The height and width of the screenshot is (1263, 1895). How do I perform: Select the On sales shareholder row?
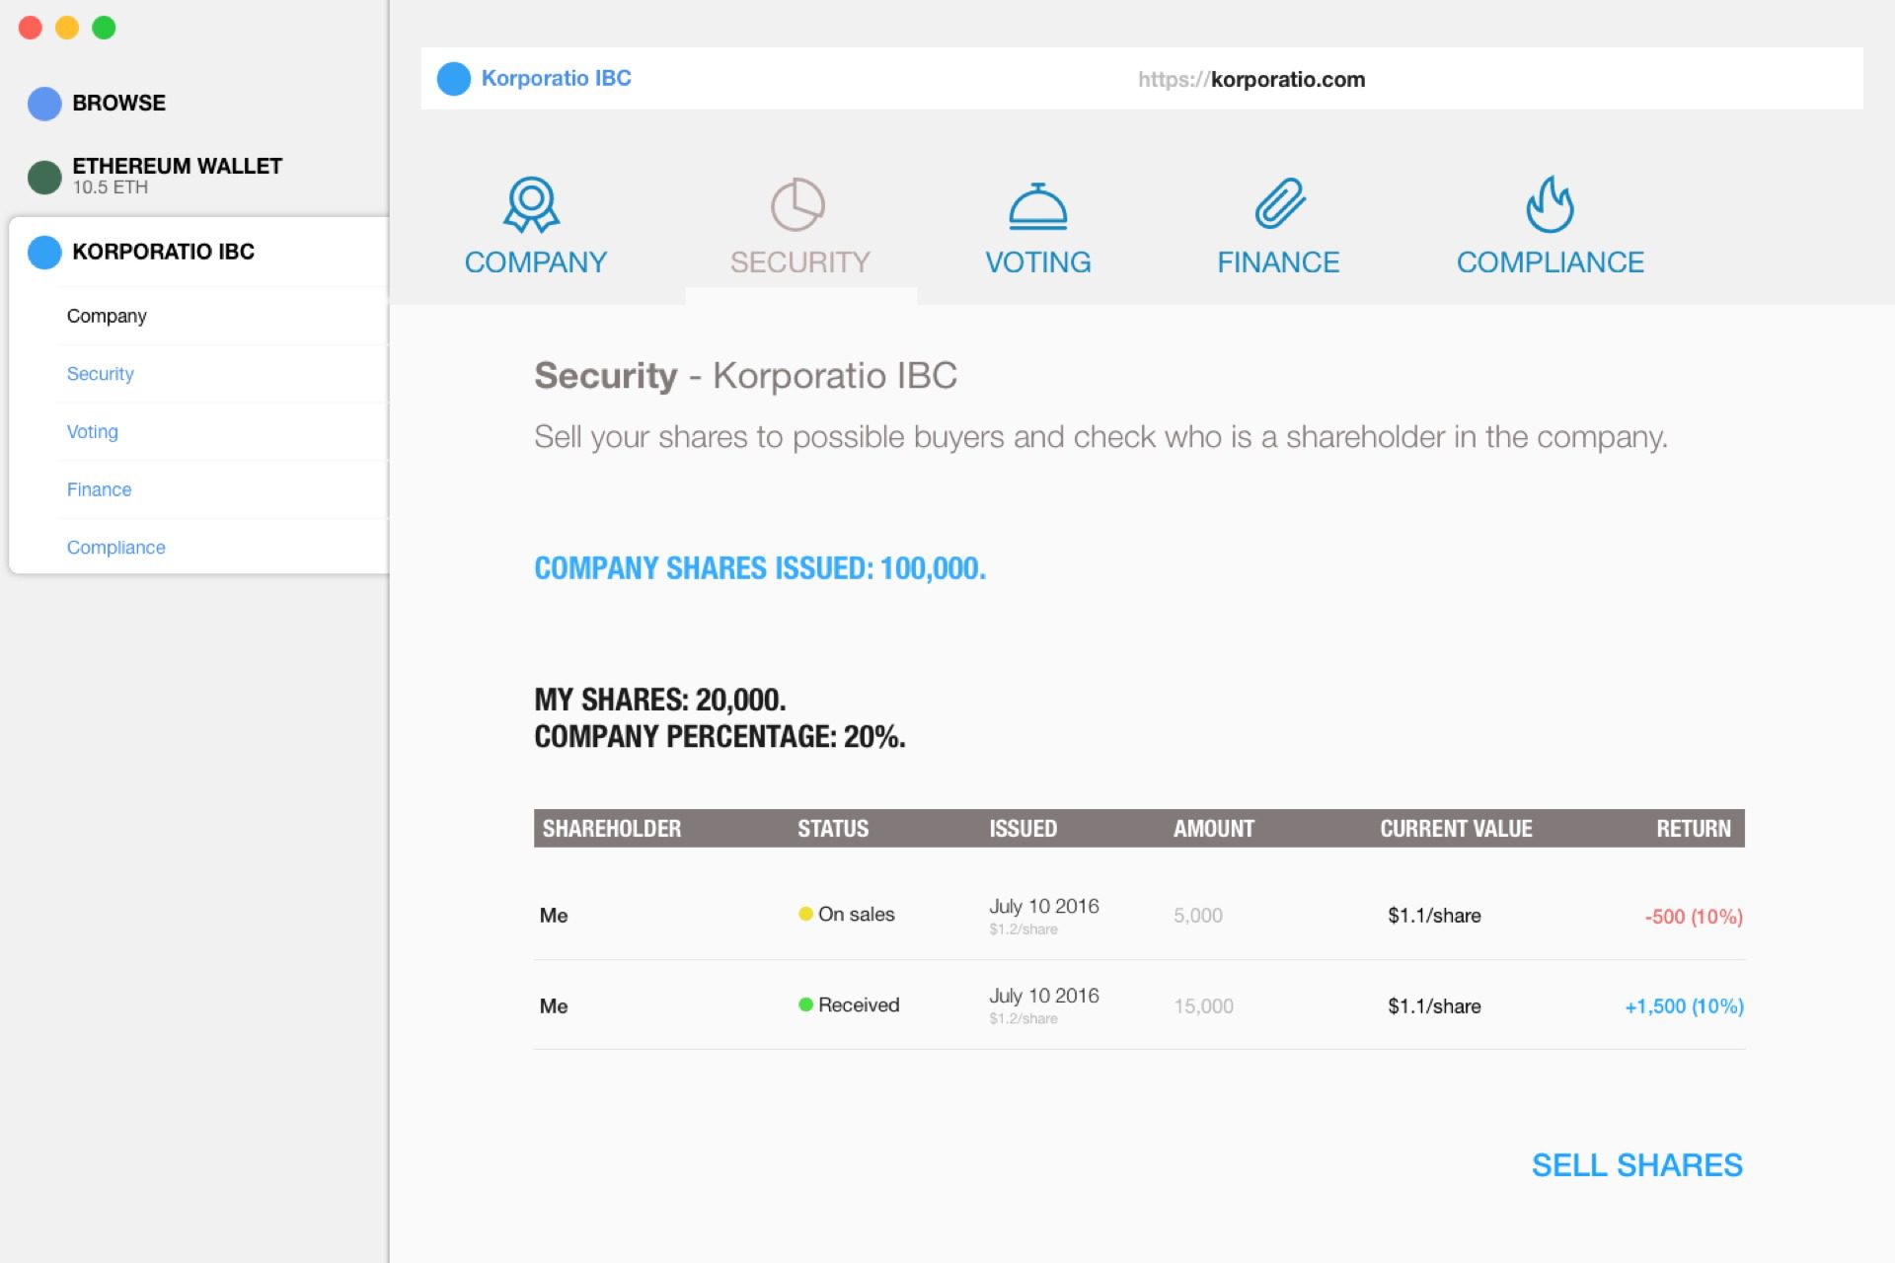(1139, 915)
